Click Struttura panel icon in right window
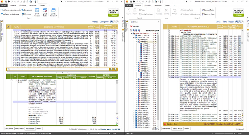Image resolution: width=249 pixels, height=135 pixels. click(131, 22)
